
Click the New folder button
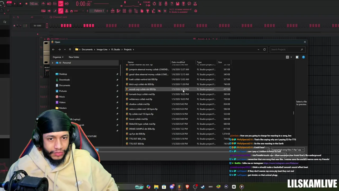pos(74,57)
